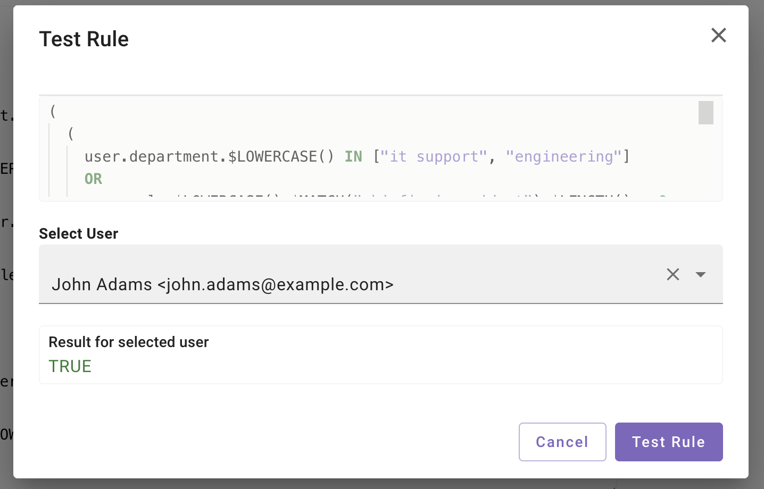
Task: Place cursor on user.department.$LOWERCASE() expression
Action: tap(209, 157)
